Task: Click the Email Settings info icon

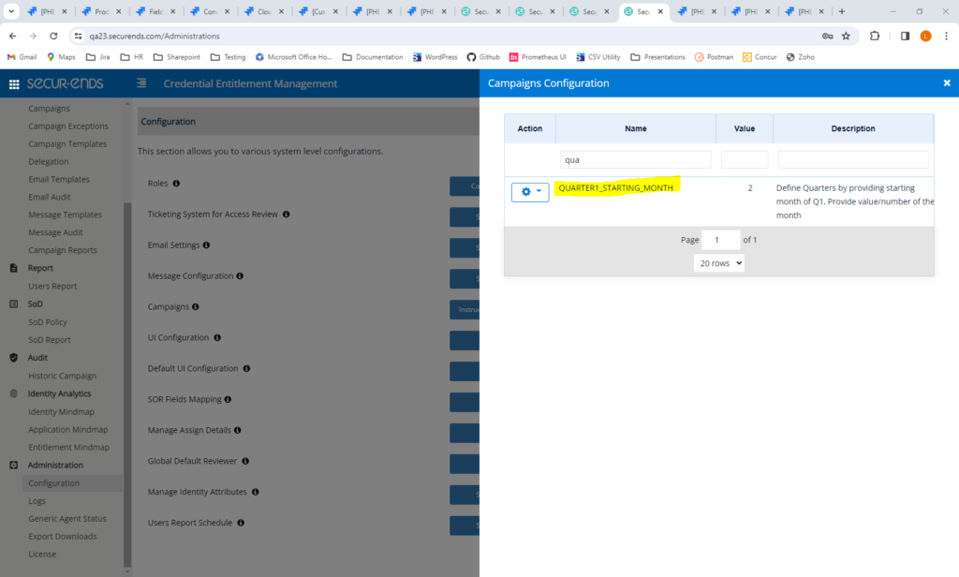Action: click(x=207, y=244)
